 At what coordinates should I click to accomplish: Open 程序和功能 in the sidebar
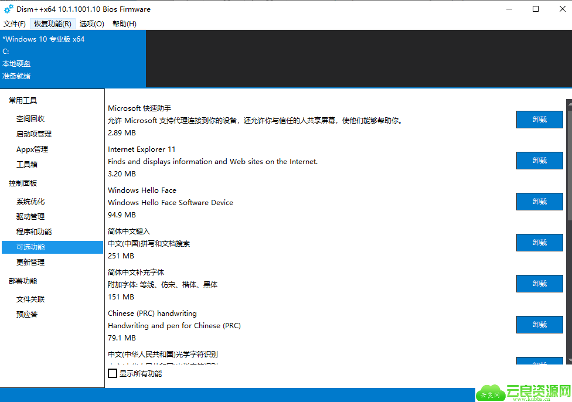pos(34,231)
